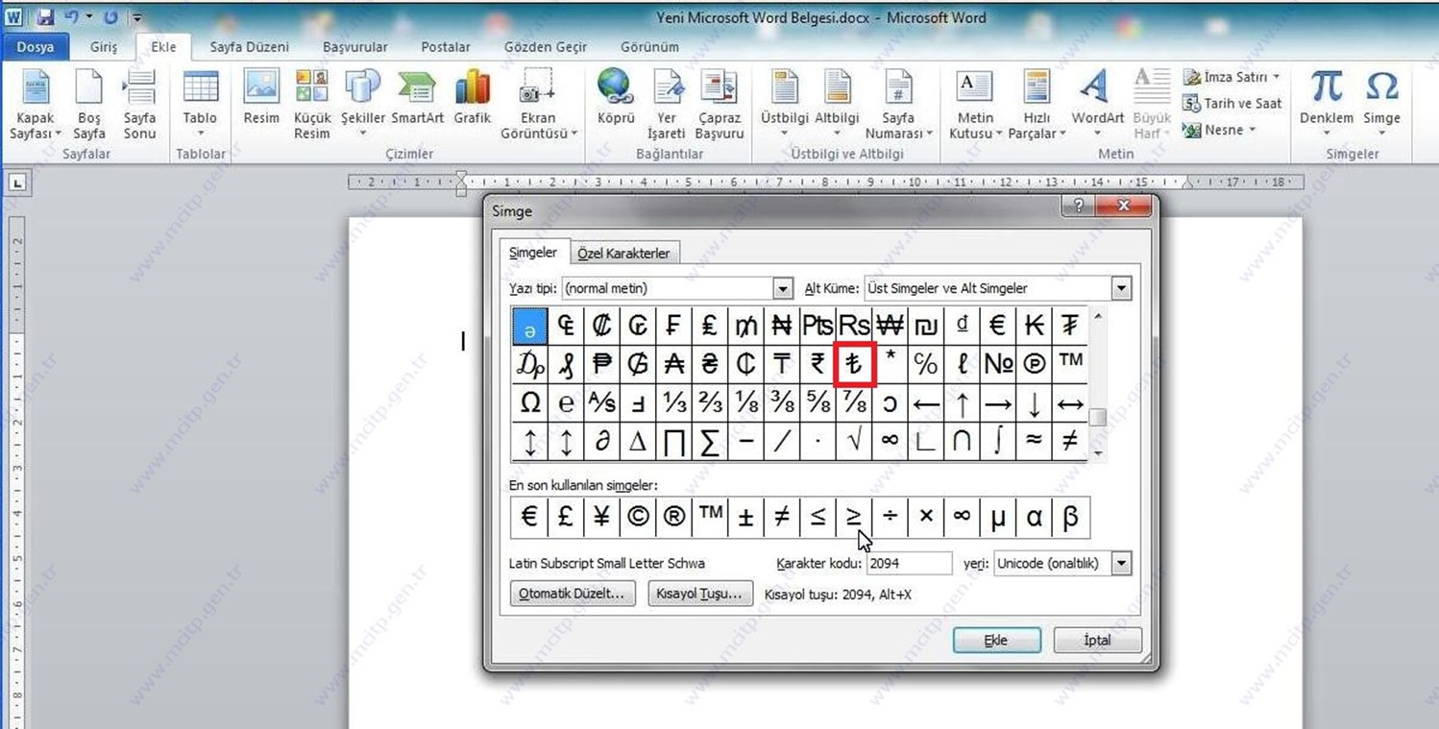Select the Simgeler tab in dialog
The image size is (1439, 729).
(533, 253)
